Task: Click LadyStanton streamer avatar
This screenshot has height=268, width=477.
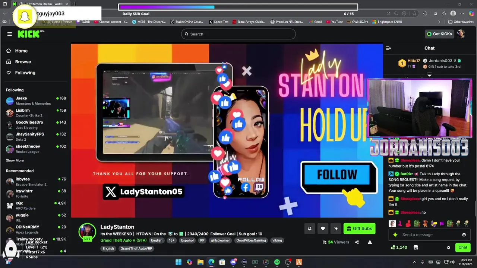Action: pos(87,232)
